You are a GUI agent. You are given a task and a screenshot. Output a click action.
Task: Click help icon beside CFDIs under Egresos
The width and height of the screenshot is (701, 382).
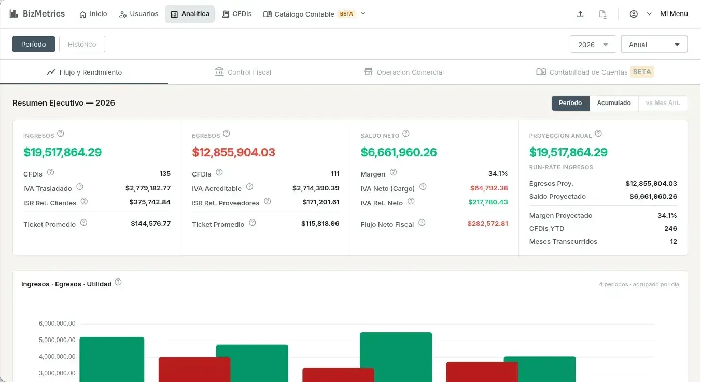pyautogui.click(x=219, y=172)
